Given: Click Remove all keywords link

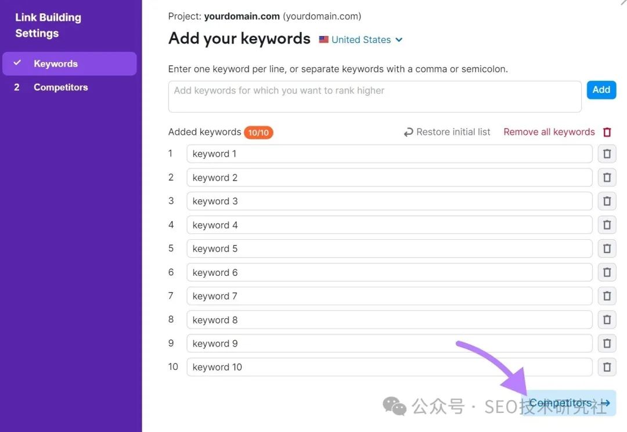Looking at the screenshot, I should (x=549, y=132).
